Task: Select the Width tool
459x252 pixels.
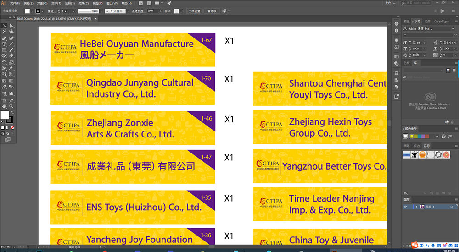Action: [x=4, y=68]
